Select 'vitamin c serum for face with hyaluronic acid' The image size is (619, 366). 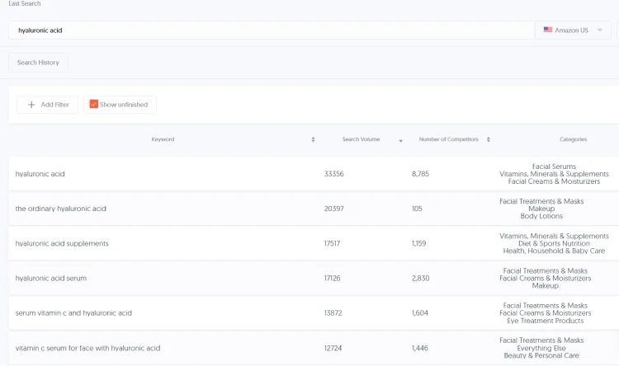tap(87, 348)
